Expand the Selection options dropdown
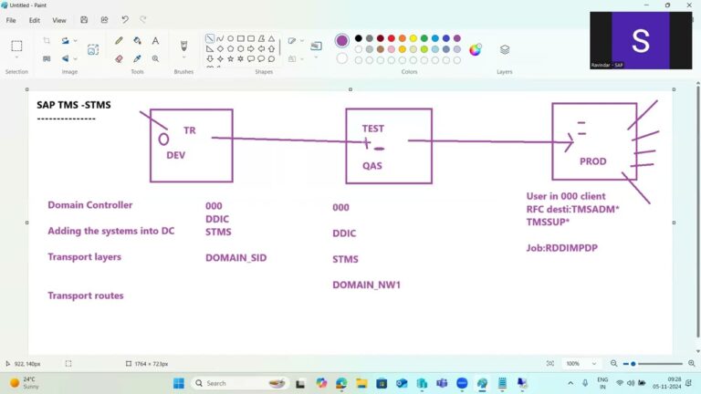Image resolution: width=701 pixels, height=394 pixels. point(16,57)
